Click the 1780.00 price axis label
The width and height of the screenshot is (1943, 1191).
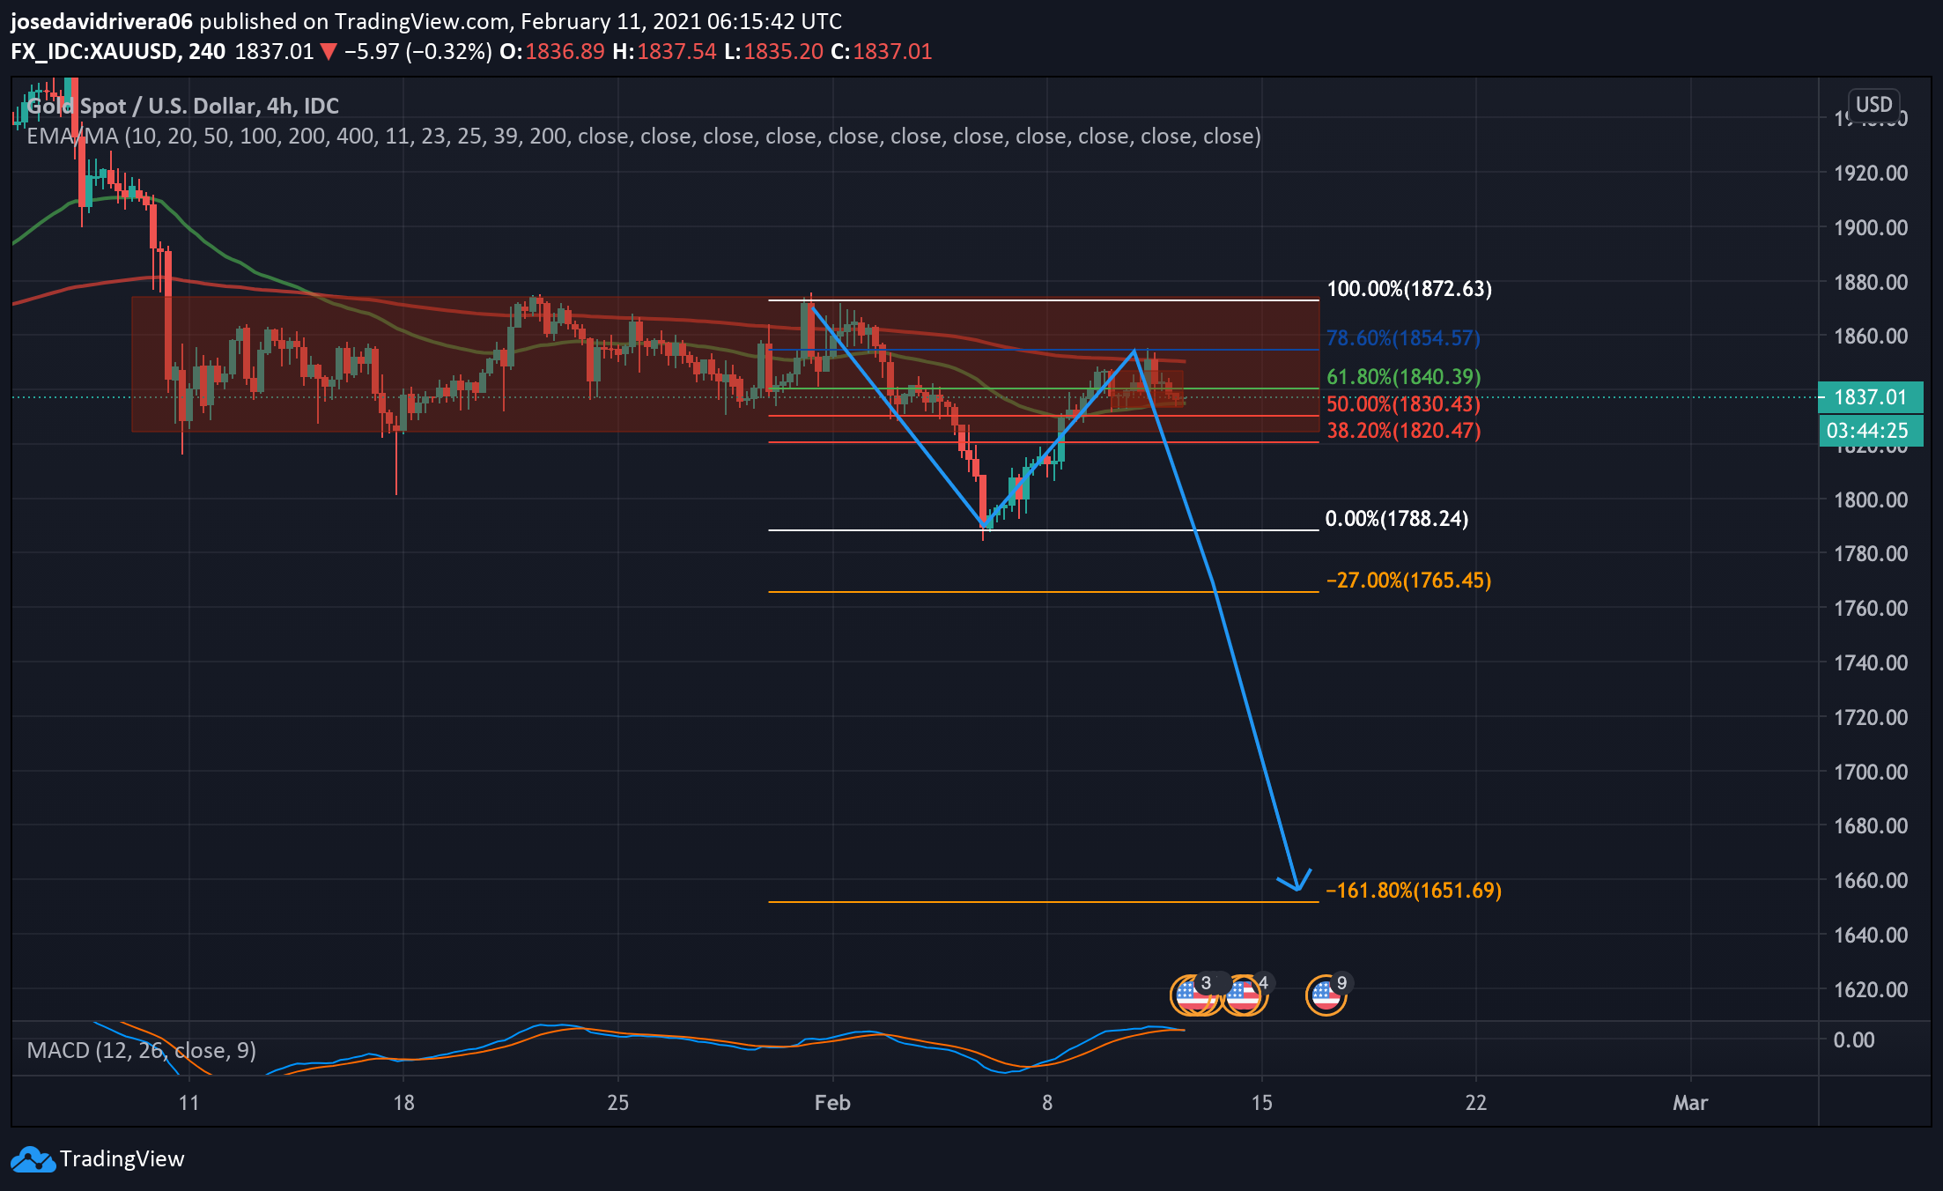pyautogui.click(x=1871, y=554)
